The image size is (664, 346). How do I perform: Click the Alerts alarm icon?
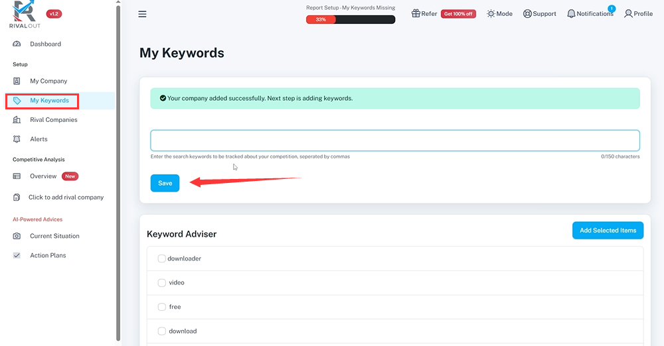17,139
